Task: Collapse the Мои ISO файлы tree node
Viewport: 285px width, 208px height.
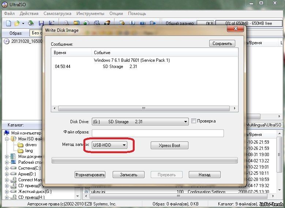Action: click(x=7, y=139)
